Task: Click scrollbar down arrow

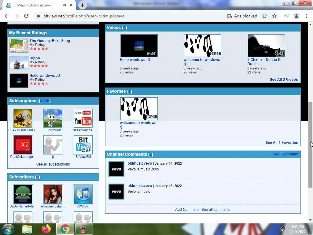Action: click(311, 220)
